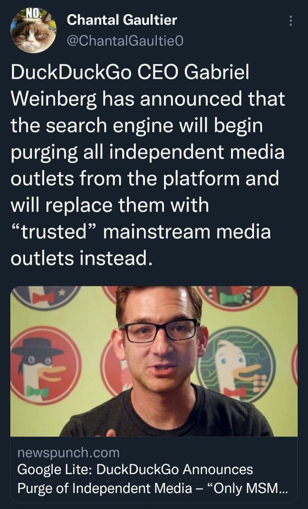Click the masked duck logo with black hat
Image resolution: width=308 pixels, height=509 pixels.
pyautogui.click(x=45, y=365)
